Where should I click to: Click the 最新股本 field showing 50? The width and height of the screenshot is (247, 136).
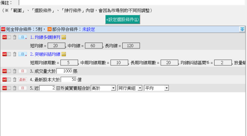click(x=69, y=80)
